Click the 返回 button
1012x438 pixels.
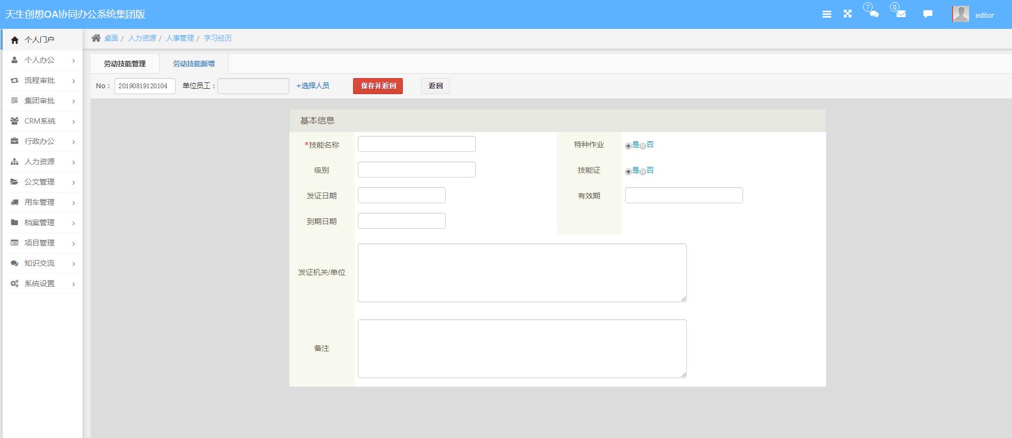435,86
